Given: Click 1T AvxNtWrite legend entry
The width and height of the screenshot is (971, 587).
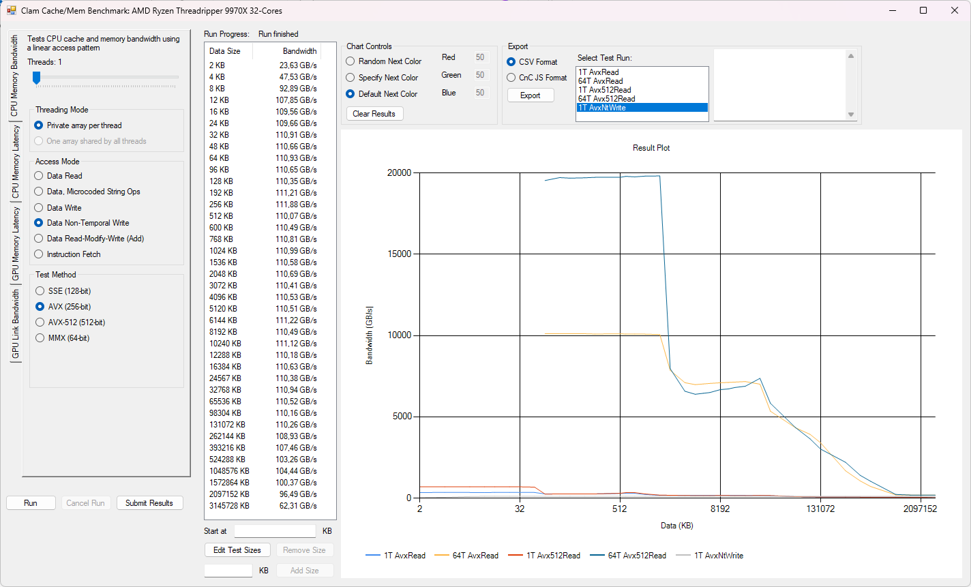Looking at the screenshot, I should (x=709, y=556).
